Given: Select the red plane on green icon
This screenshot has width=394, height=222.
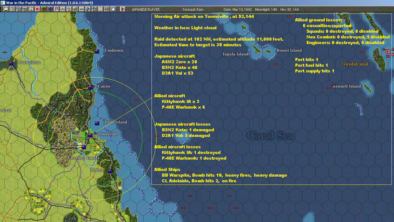Looking at the screenshot, I should (x=44, y=9).
